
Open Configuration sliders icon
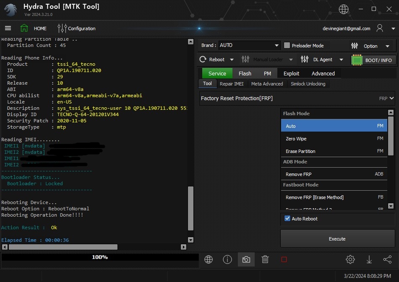[62, 28]
